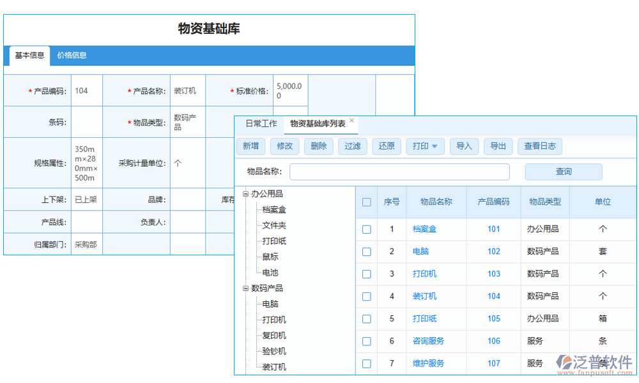Switch to the 日常工作 tab

[261, 123]
